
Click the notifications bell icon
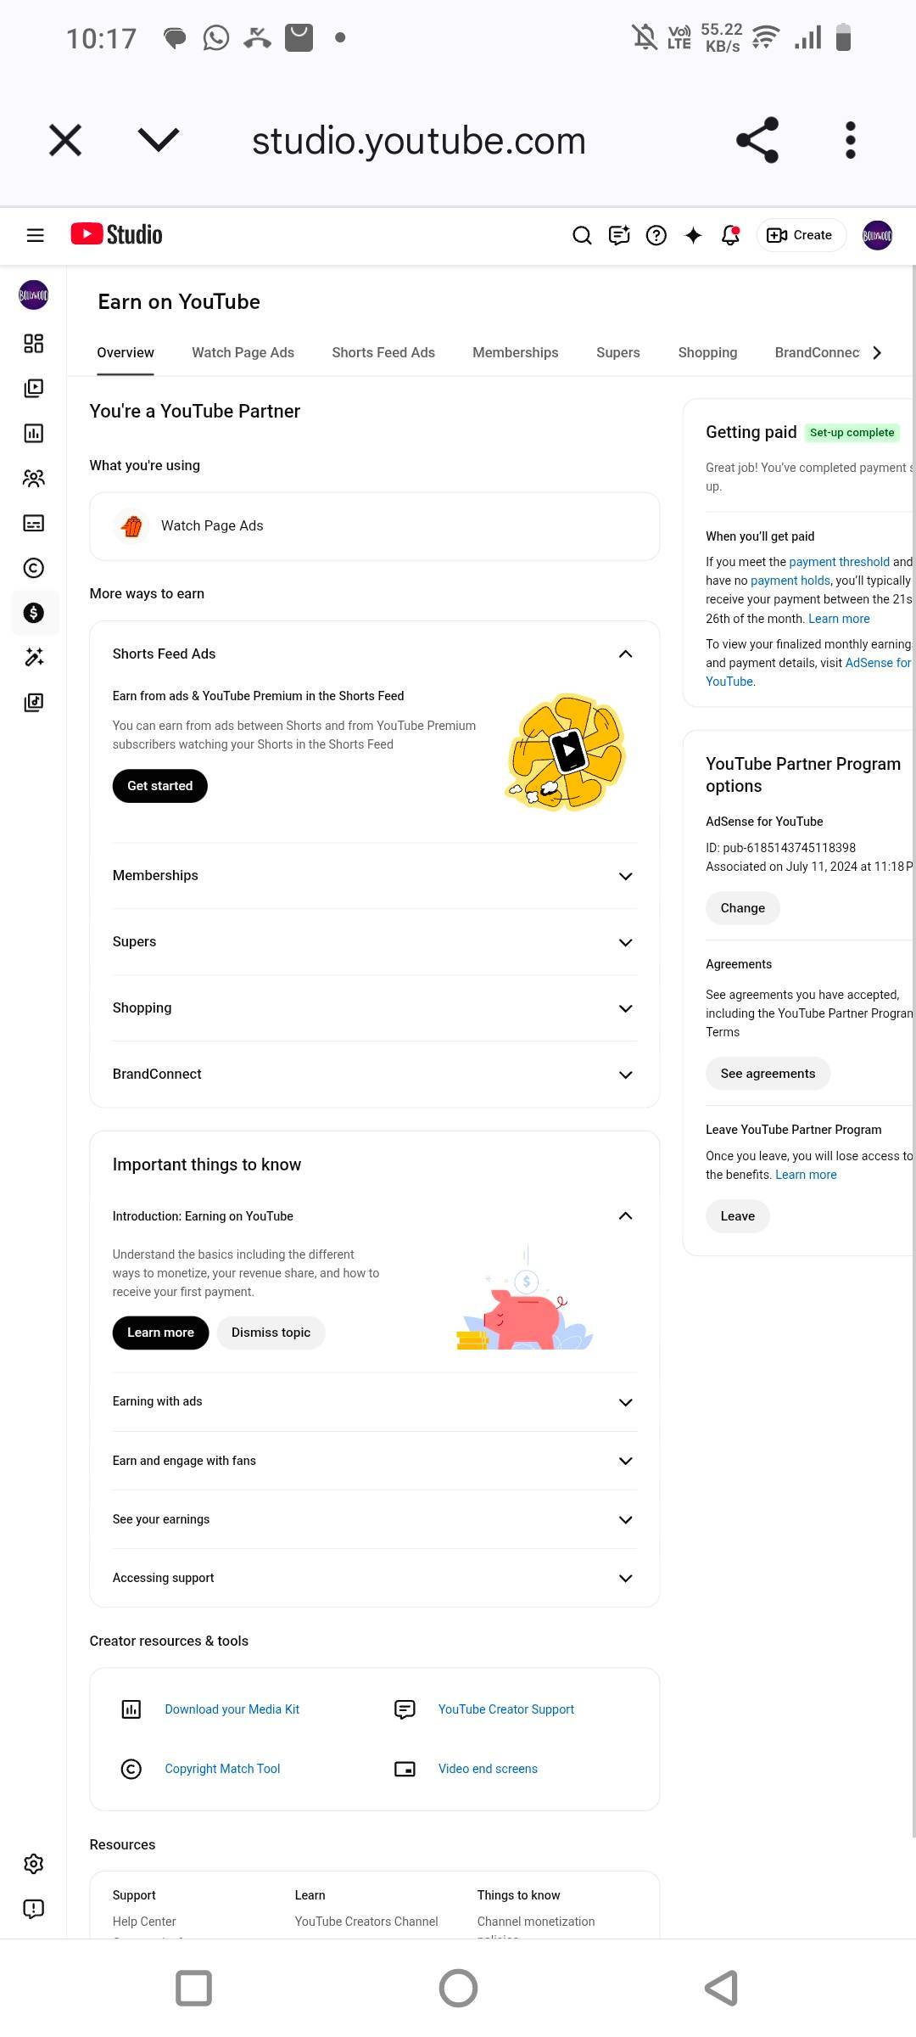pos(730,235)
